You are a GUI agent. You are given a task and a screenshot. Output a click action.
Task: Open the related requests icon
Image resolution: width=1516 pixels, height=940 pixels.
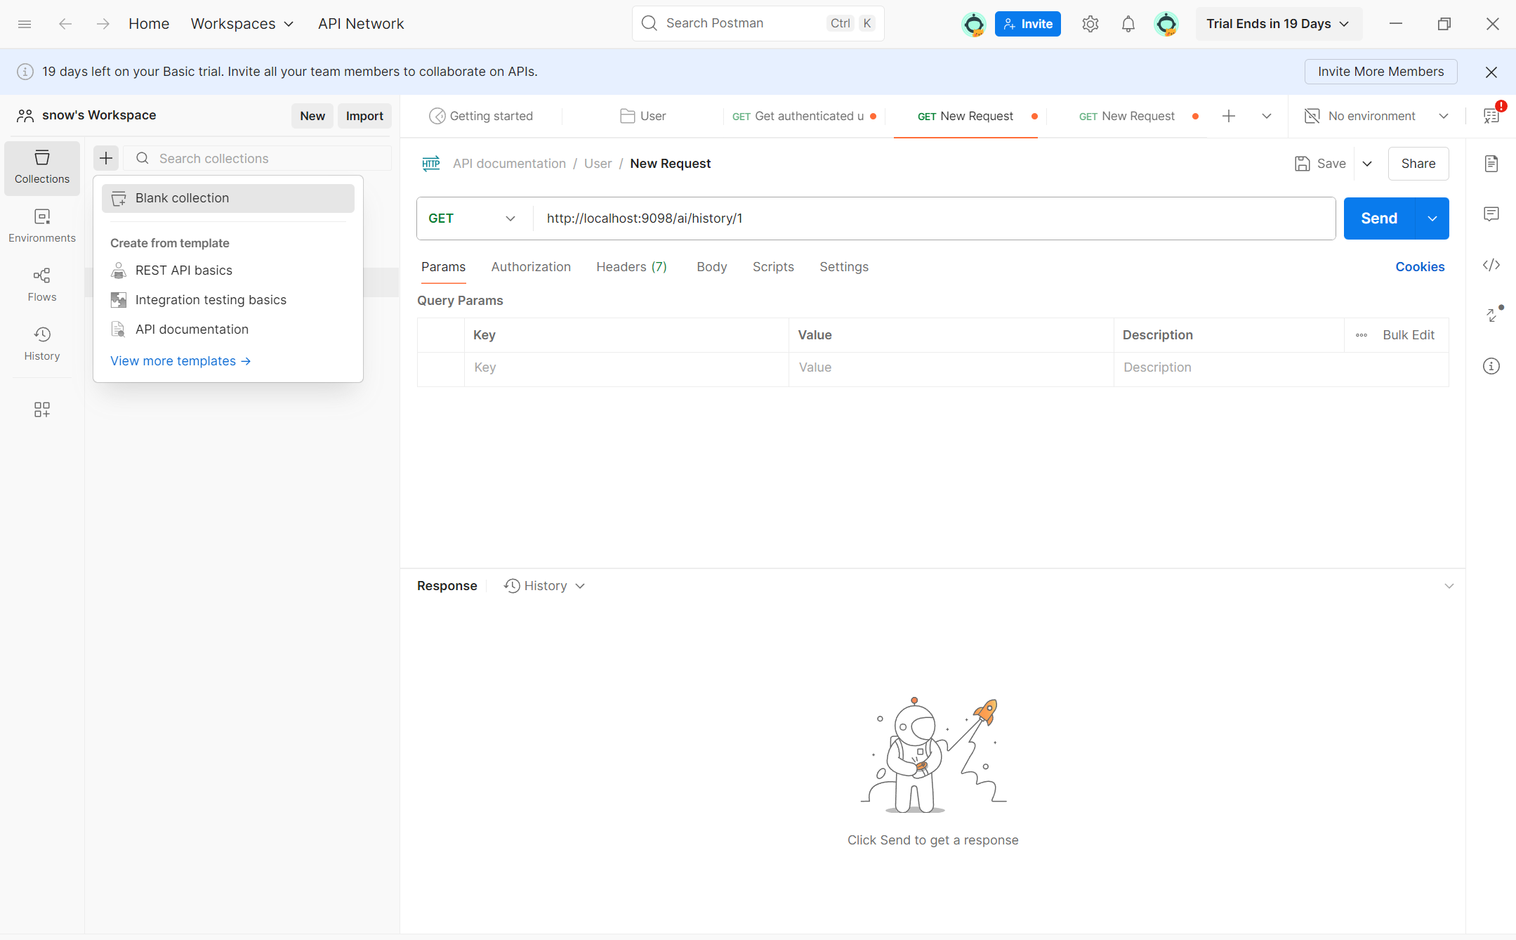click(1491, 315)
